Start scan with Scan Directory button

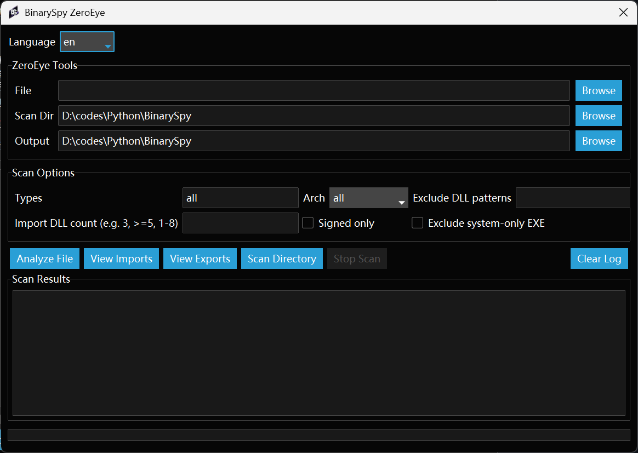[282, 259]
